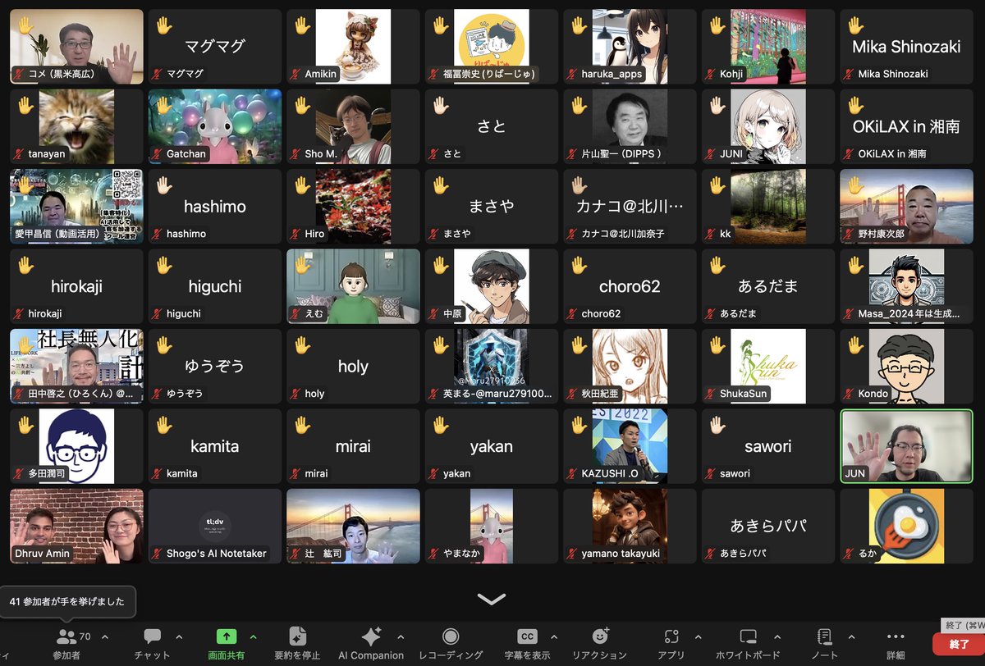Click the sawori name tile

tap(768, 446)
